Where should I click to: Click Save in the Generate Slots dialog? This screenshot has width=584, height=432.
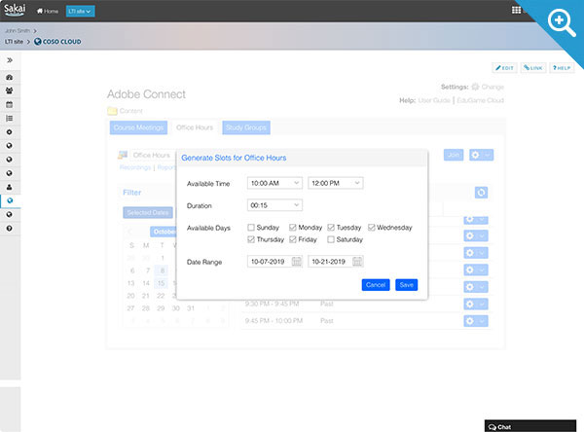(406, 285)
